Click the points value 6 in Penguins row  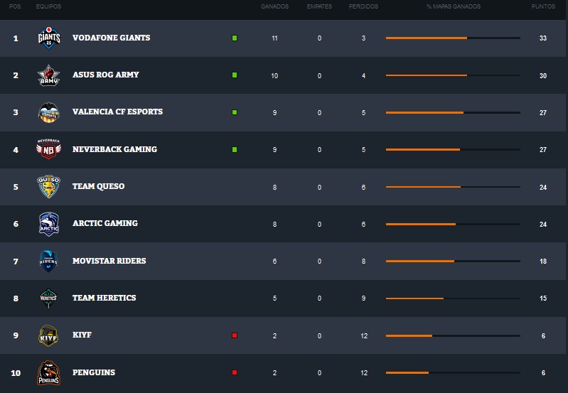click(x=543, y=372)
